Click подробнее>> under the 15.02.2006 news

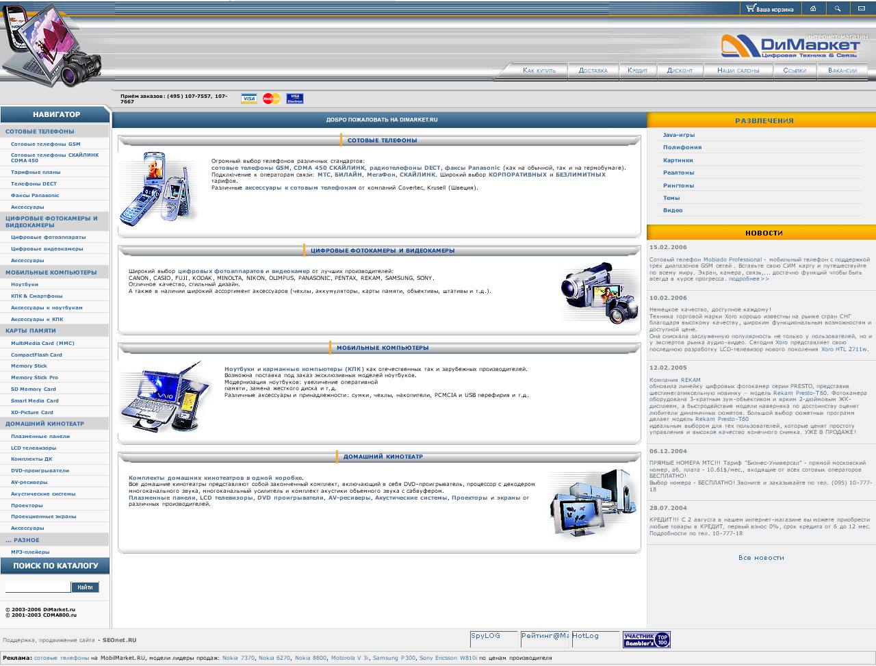(x=749, y=279)
